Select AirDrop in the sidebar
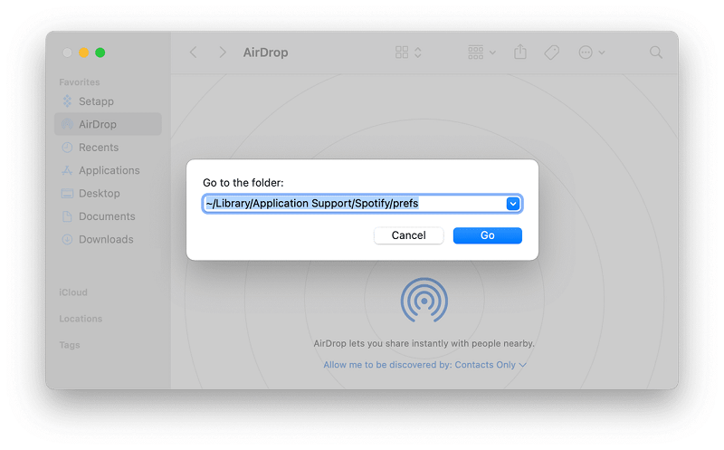This screenshot has width=724, height=450. pyautogui.click(x=108, y=124)
